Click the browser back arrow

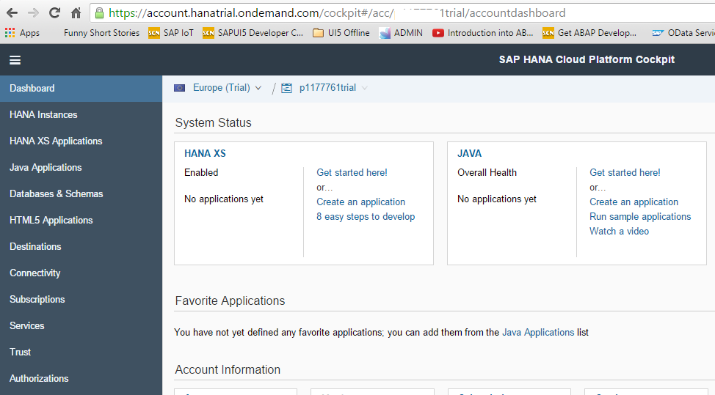(12, 13)
